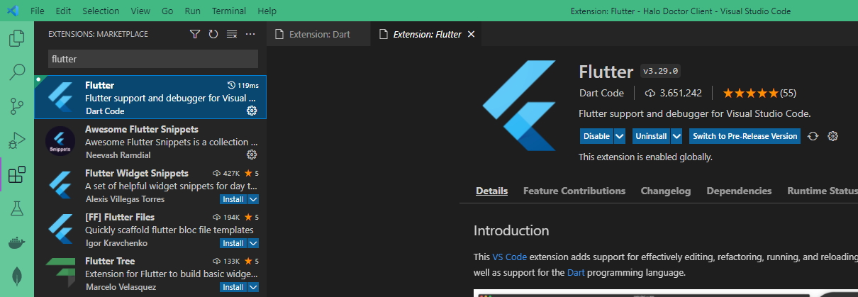Screen dimensions: 858x297
Task: Open the View menu
Action: tap(140, 11)
